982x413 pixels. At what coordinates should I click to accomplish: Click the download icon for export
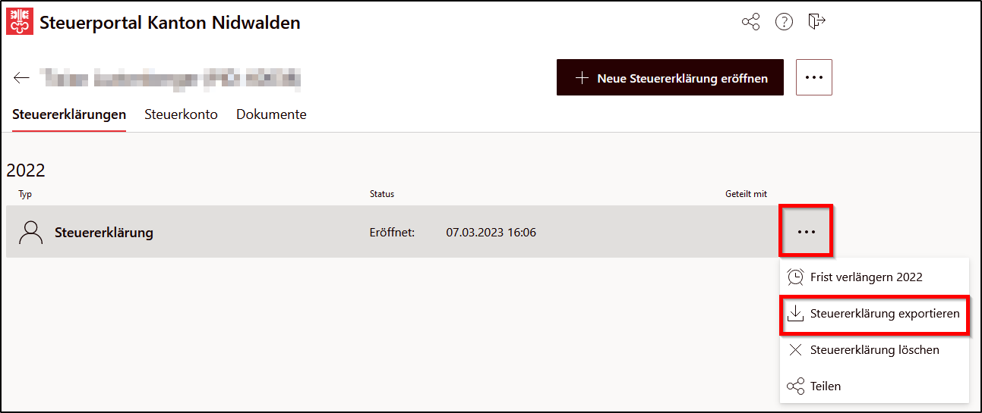point(795,314)
